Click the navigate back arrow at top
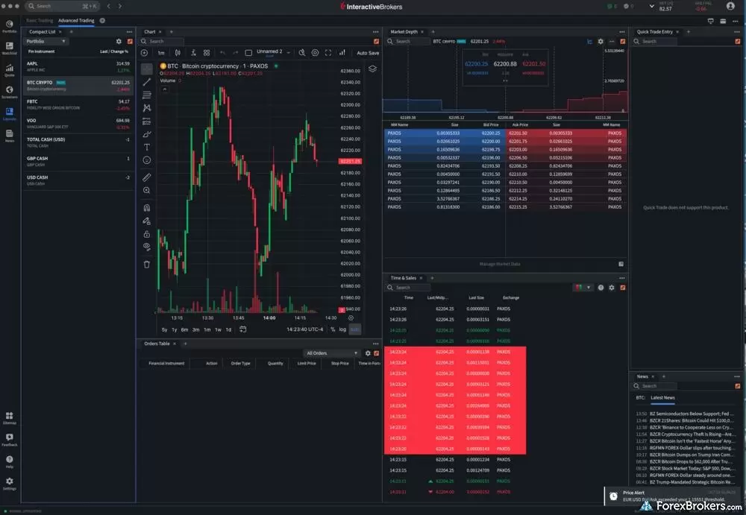 108,6
